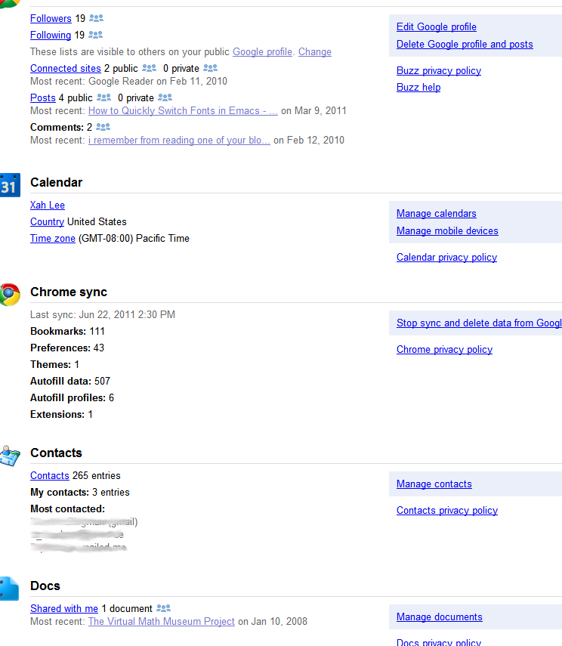Image resolution: width=562 pixels, height=646 pixels.
Task: Open Contacts privacy policy
Action: point(447,511)
